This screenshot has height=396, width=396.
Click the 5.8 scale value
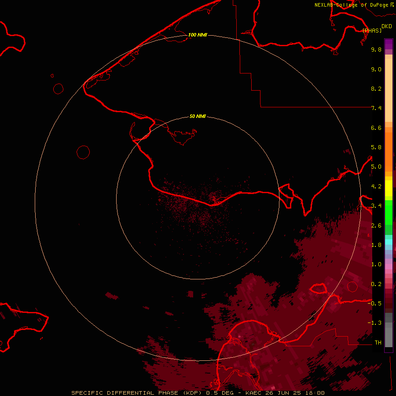[x=376, y=147]
